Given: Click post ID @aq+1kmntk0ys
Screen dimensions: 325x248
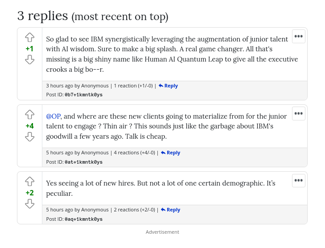Looking at the screenshot, I should 83,219.
